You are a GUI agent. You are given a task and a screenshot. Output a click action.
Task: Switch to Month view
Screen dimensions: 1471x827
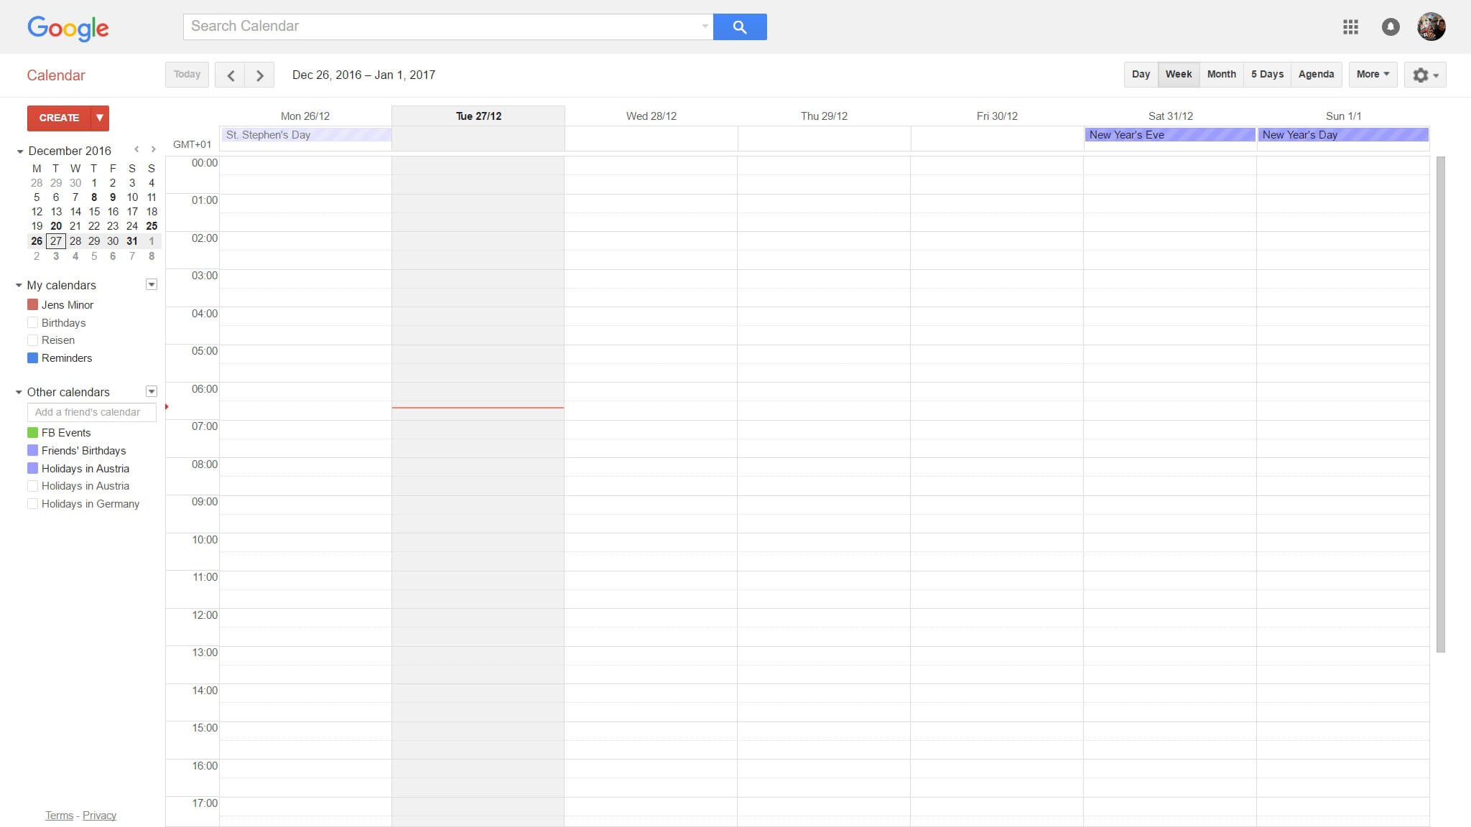(1221, 75)
